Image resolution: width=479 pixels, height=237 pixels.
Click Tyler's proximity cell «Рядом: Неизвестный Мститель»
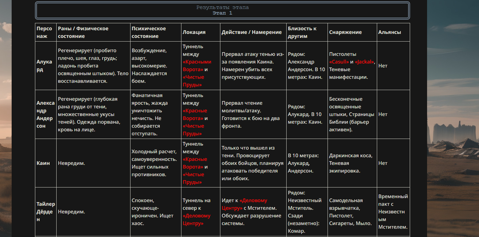pos(307,212)
